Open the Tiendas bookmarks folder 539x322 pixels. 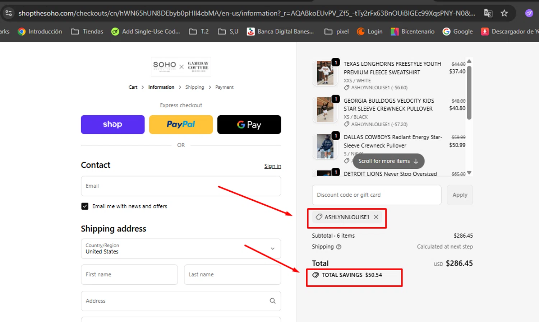[87, 32]
